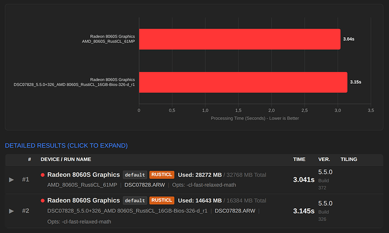Click Radeon 8060S Graphics title in row #2
Image resolution: width=389 pixels, height=233 pixels.
(x=83, y=200)
